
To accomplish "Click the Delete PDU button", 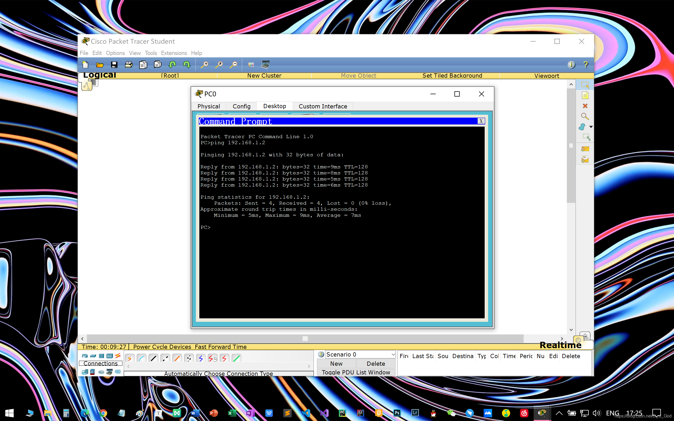I will 376,363.
